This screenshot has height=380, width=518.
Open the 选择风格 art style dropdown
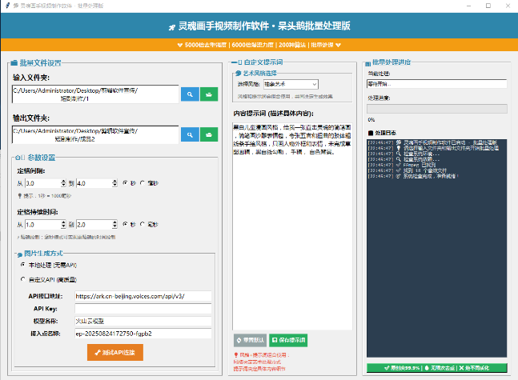[291, 83]
